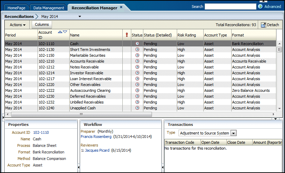
Task: Sort Account ID descending with down arrow
Action: tap(65, 32)
